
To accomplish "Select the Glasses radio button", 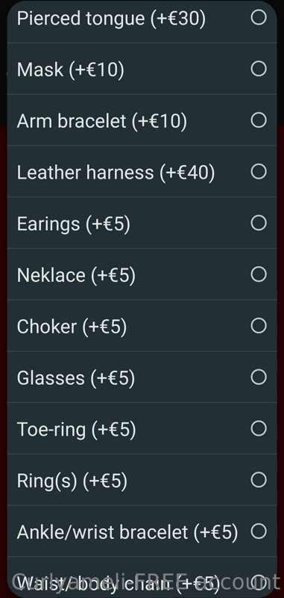I will tap(259, 377).
